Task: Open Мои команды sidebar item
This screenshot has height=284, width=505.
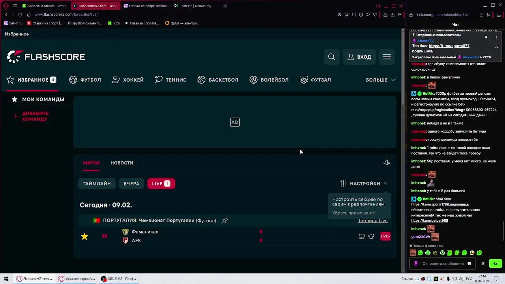Action: [38, 99]
